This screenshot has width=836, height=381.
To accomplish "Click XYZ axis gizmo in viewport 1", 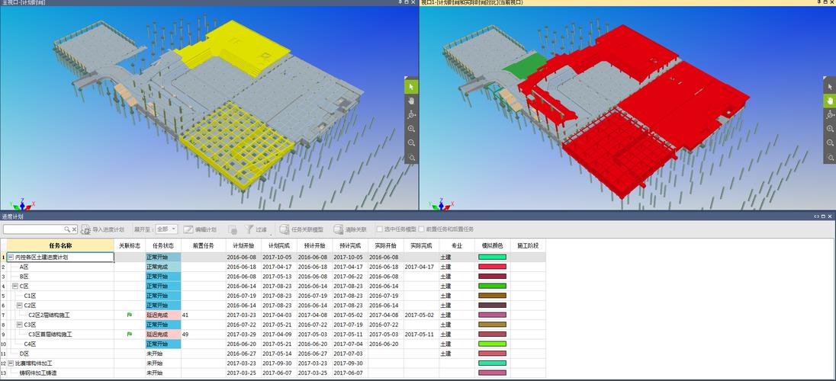I will (x=441, y=203).
